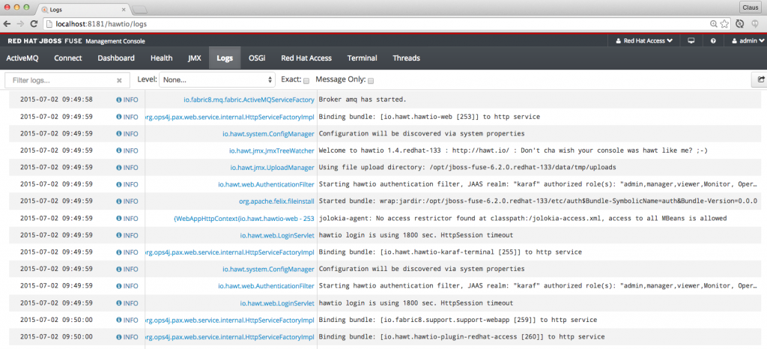Click INFO badge on hawtio-plugin-redhat-access [260] row
This screenshot has width=767, height=349.
(x=127, y=337)
